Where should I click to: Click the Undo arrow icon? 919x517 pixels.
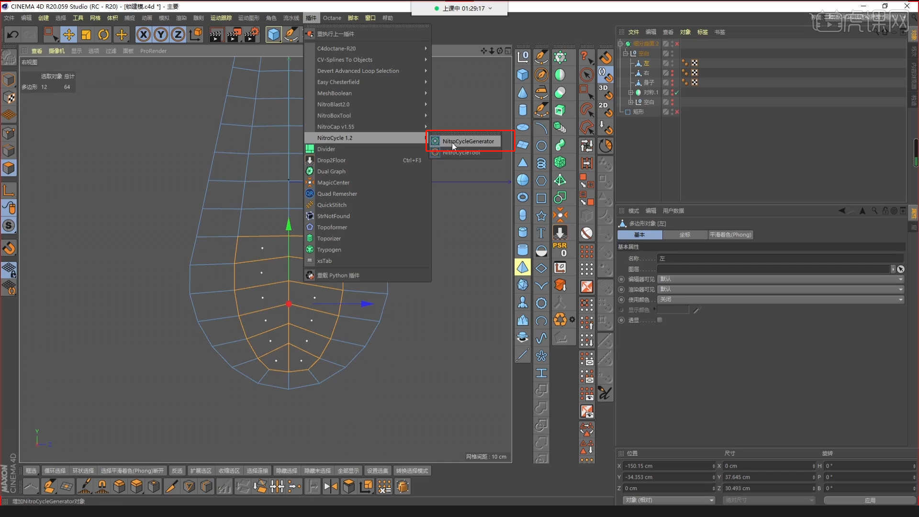[x=13, y=34]
